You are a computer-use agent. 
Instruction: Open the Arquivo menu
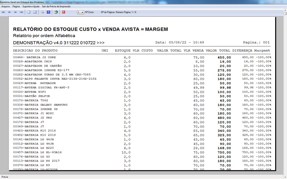tap(6, 6)
